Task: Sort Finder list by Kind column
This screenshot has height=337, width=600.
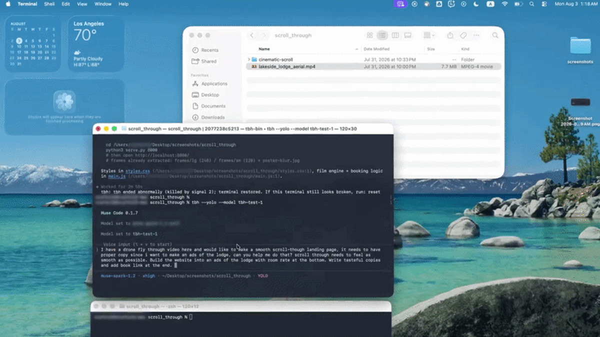Action: point(465,49)
